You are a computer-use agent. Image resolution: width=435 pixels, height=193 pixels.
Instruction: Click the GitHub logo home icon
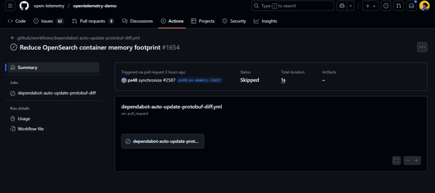click(x=24, y=6)
